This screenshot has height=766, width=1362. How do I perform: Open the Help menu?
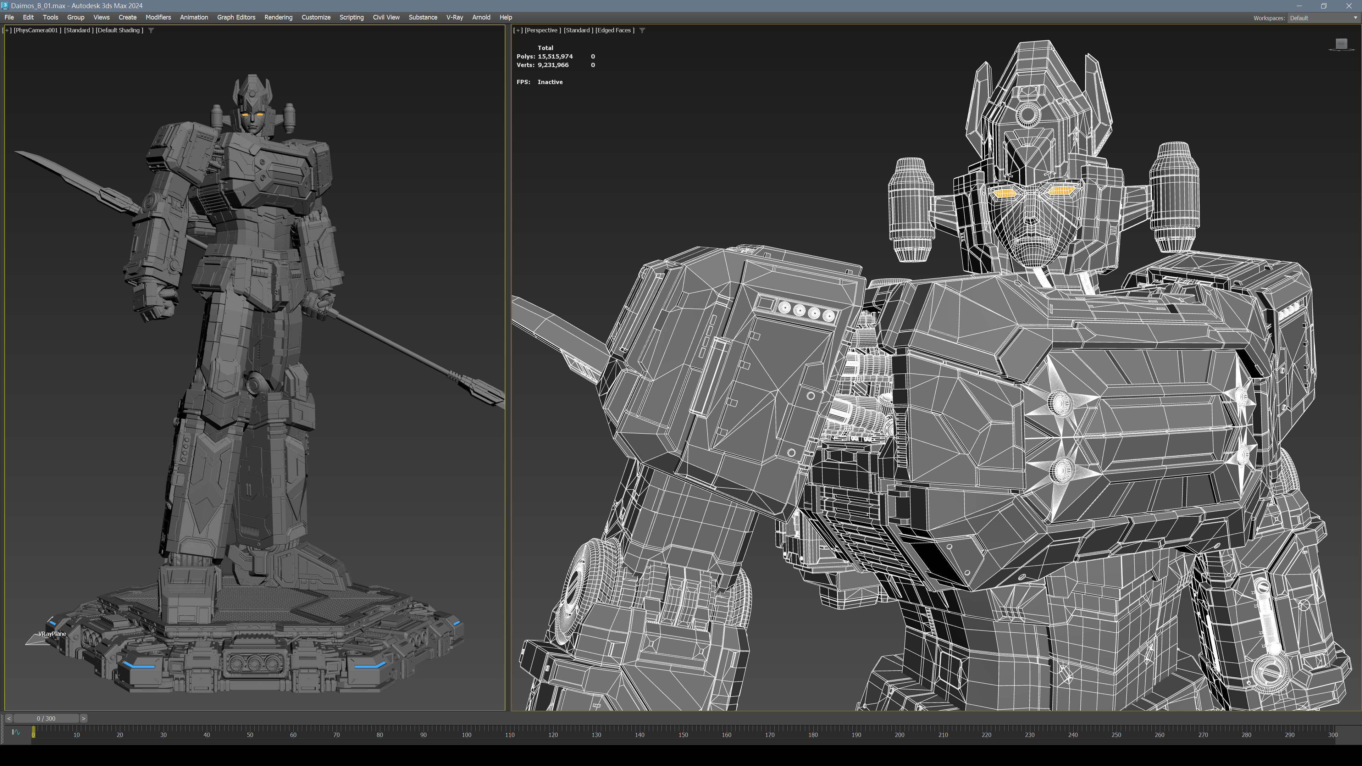(x=506, y=17)
